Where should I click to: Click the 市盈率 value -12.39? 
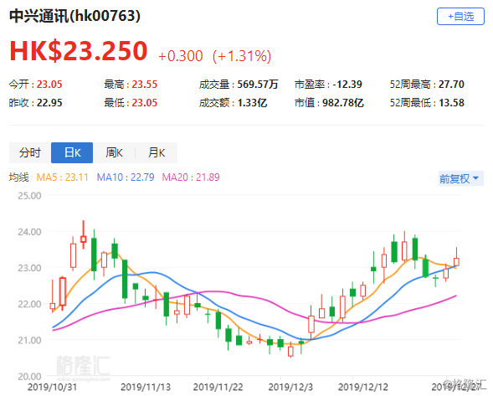(347, 85)
